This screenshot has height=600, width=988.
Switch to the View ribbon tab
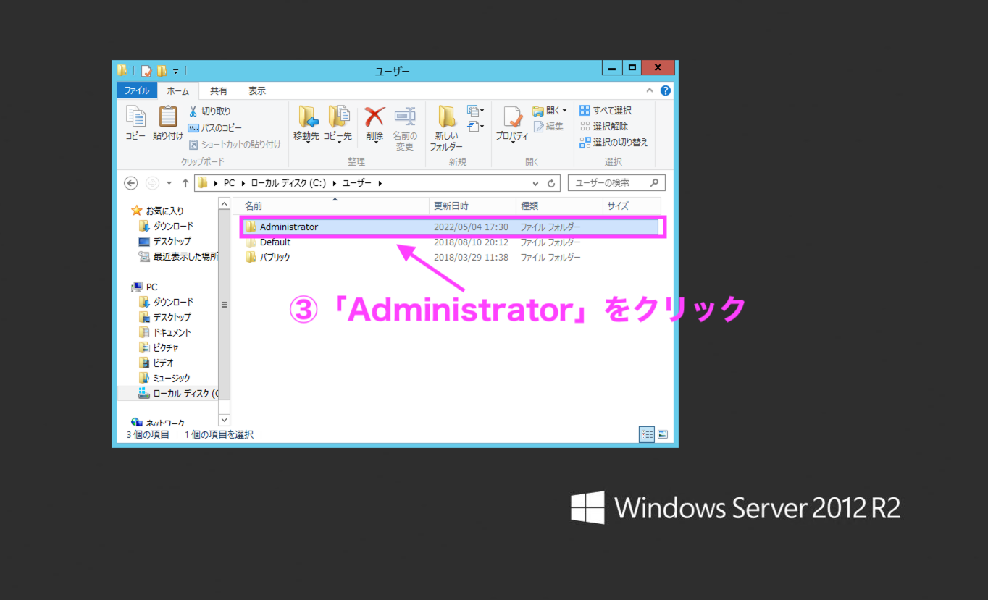(256, 90)
